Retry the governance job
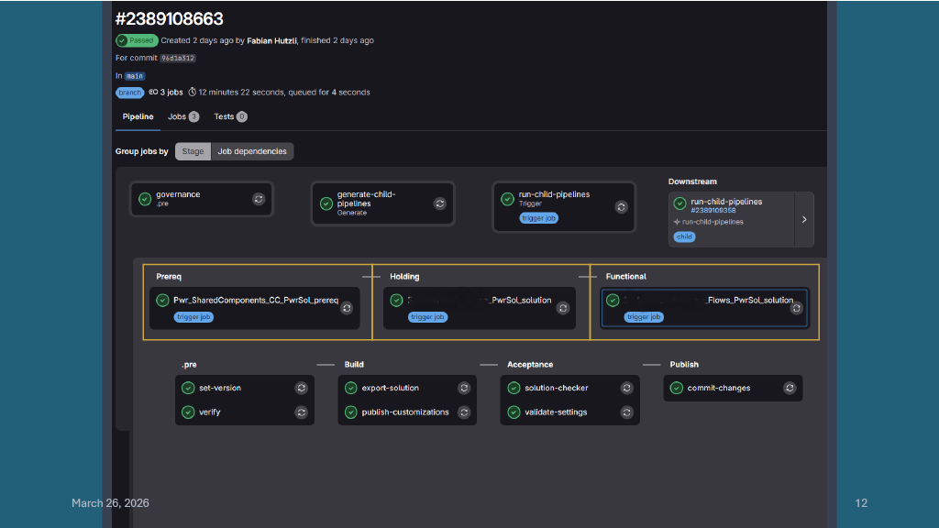Screen dimensions: 939x528 click(259, 199)
